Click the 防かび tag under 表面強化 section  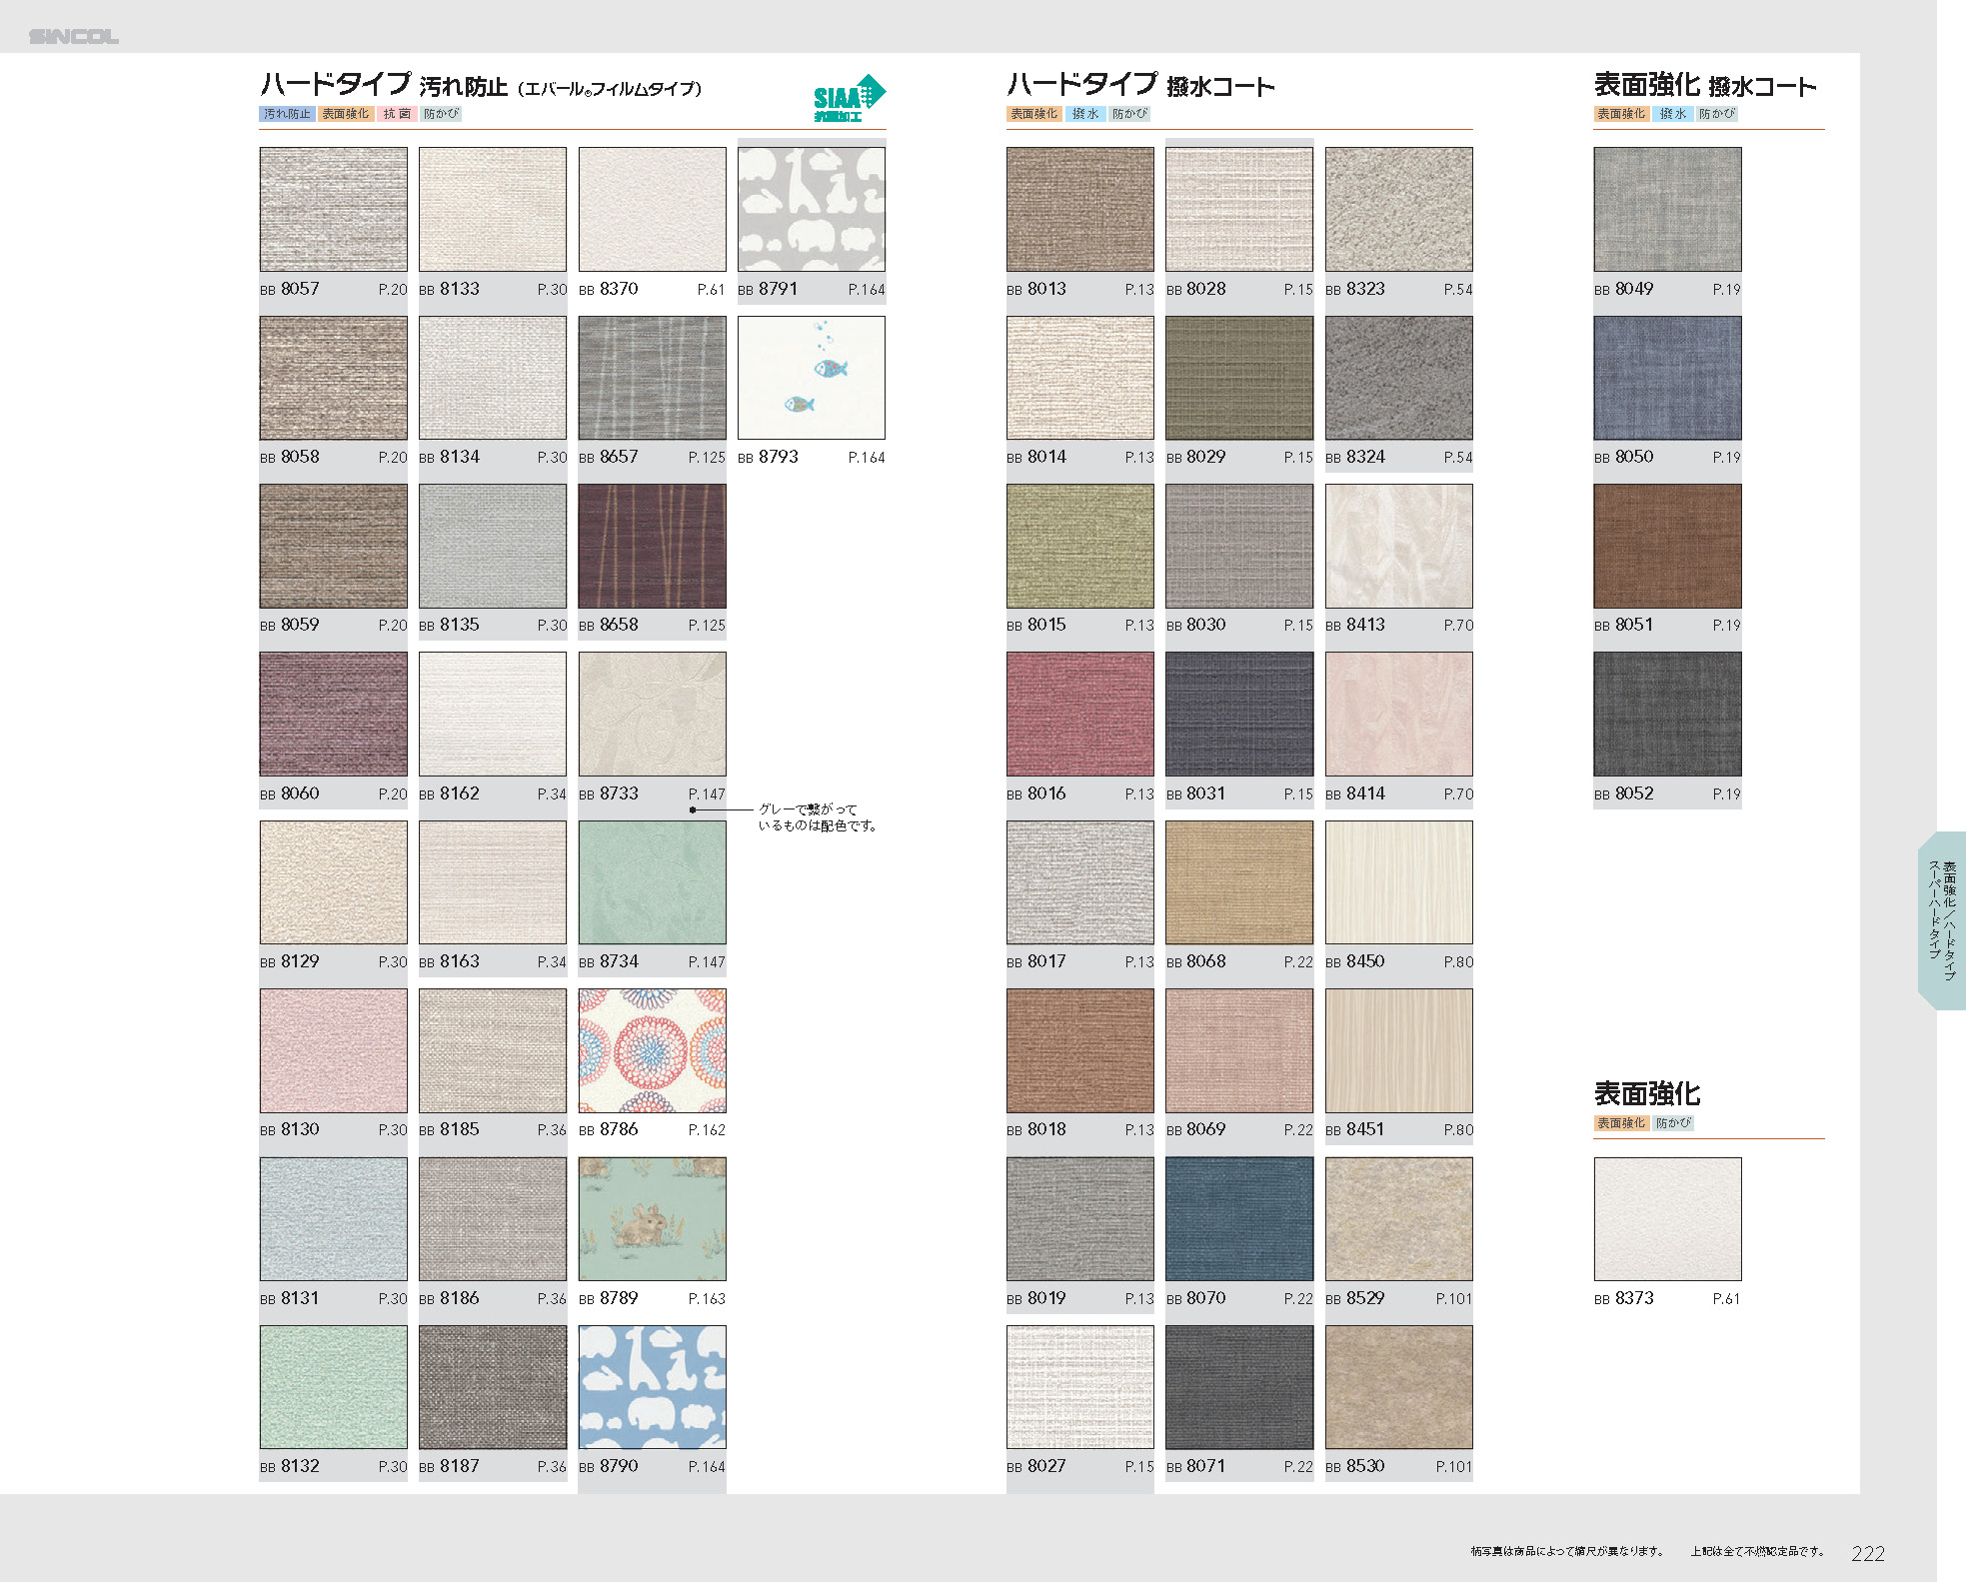point(1672,1123)
